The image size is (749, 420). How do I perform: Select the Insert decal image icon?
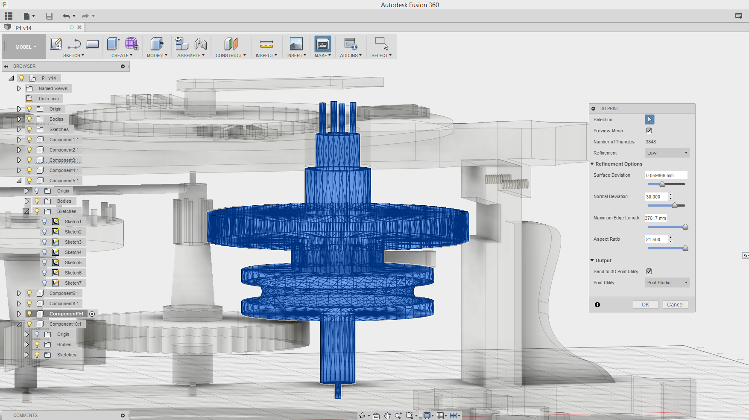click(x=296, y=44)
